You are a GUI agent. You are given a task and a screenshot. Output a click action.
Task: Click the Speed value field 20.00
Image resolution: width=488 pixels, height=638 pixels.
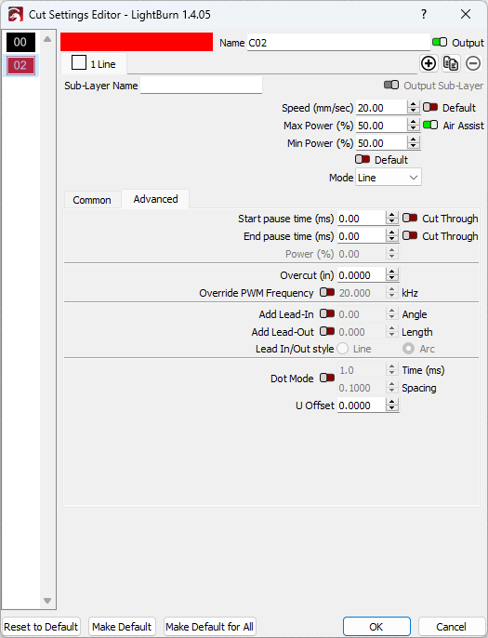[x=381, y=108]
